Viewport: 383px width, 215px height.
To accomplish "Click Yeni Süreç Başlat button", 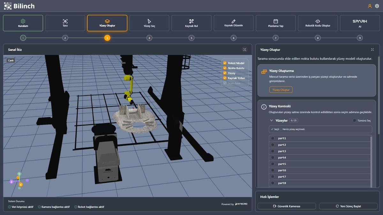I will (348, 206).
